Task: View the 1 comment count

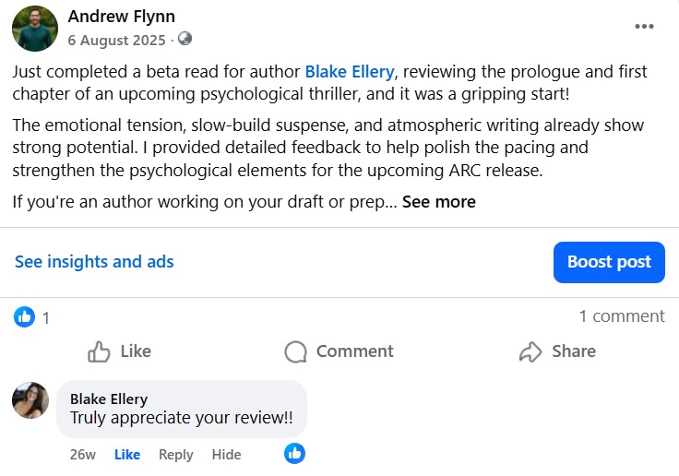Action: pos(621,316)
